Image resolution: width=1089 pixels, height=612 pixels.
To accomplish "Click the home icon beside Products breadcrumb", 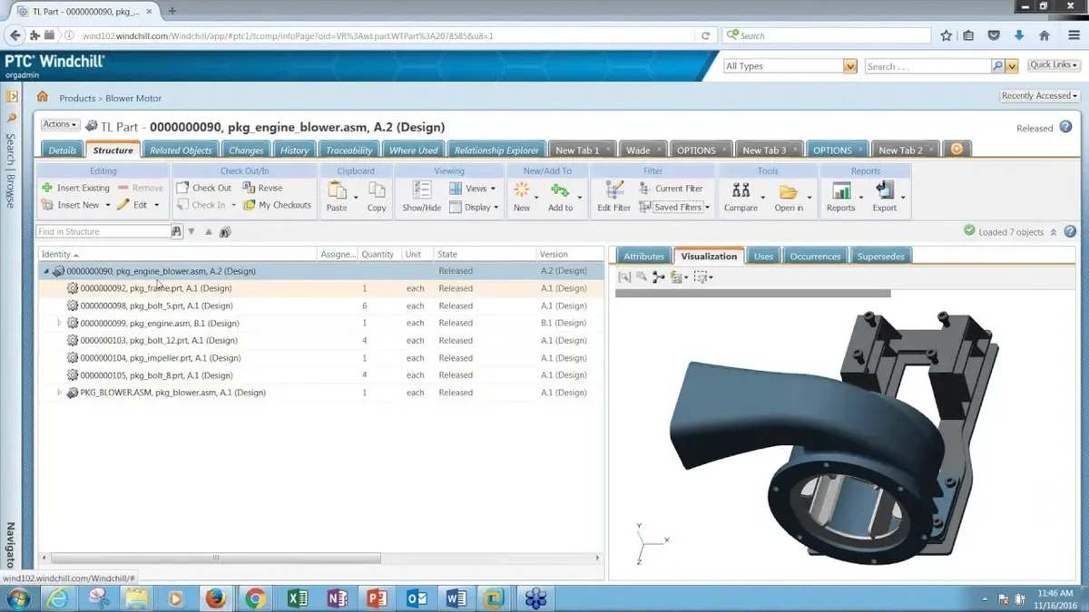I will 43,97.
